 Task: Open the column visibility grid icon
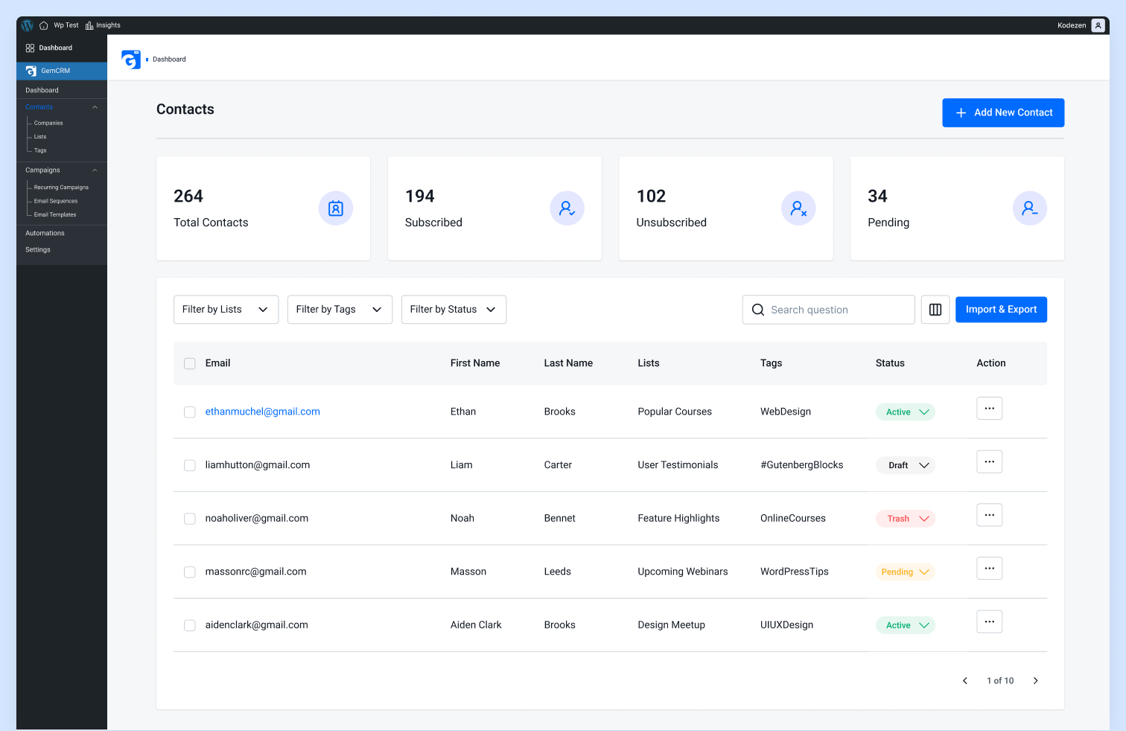coord(935,310)
